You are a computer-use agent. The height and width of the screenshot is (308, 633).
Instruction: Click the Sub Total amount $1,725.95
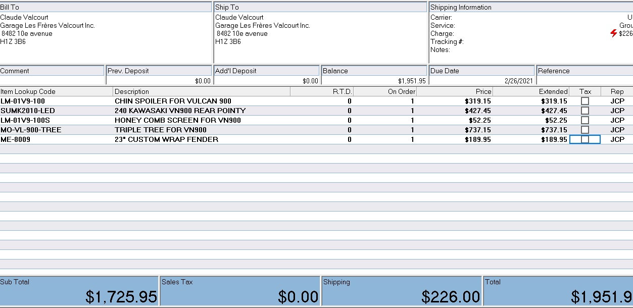point(121,296)
